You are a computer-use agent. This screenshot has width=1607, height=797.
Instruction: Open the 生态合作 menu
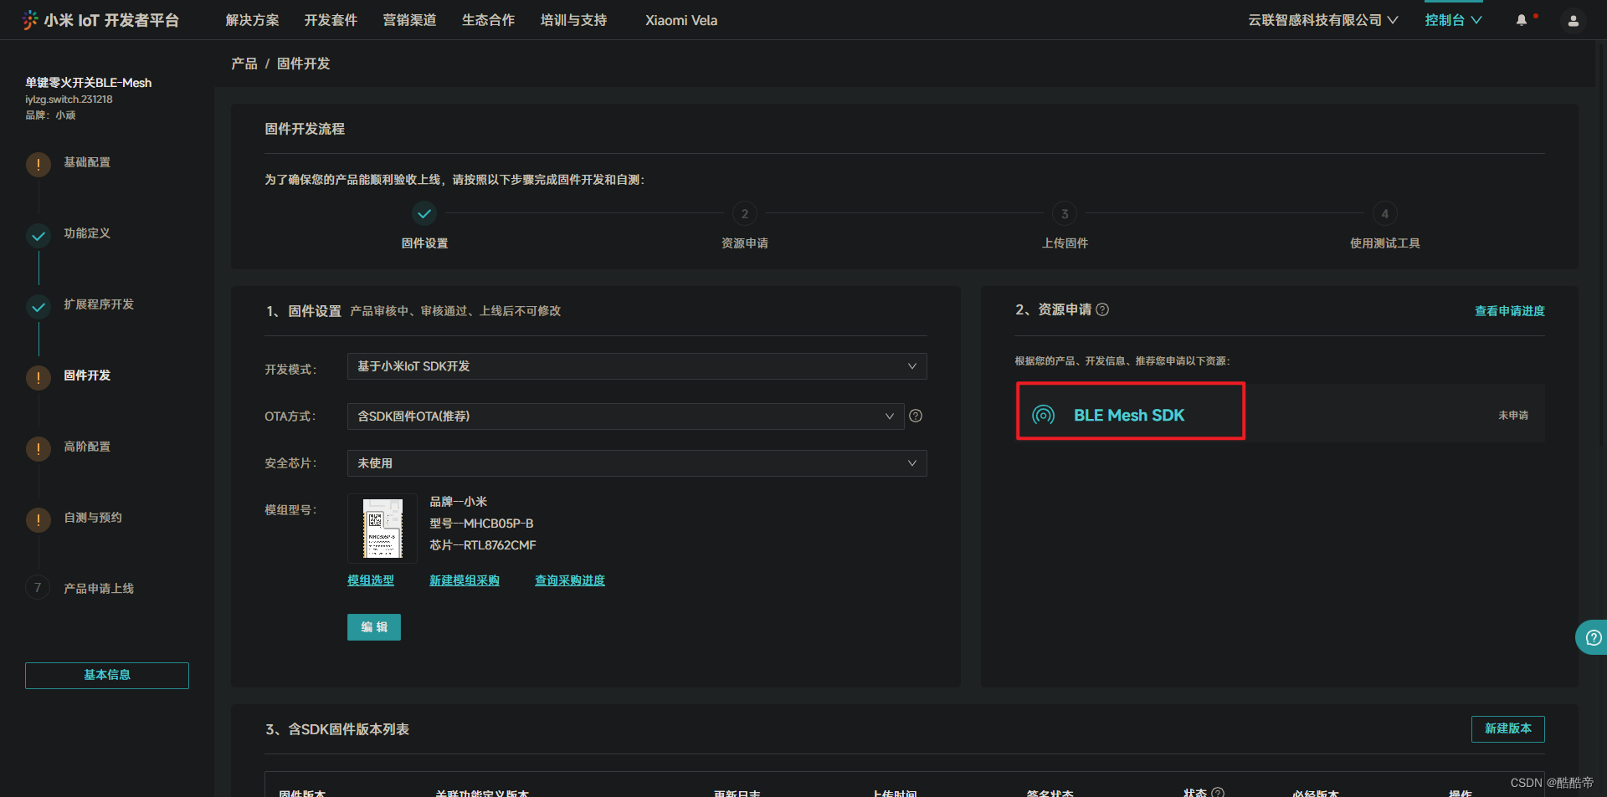point(488,20)
